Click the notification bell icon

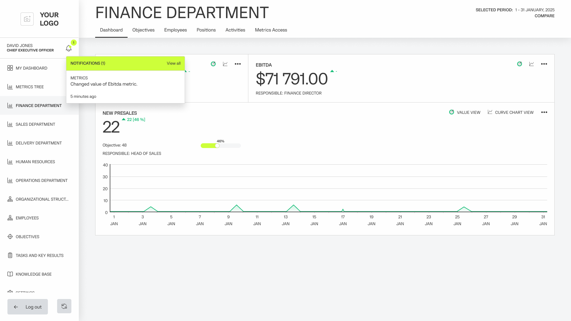point(68,48)
